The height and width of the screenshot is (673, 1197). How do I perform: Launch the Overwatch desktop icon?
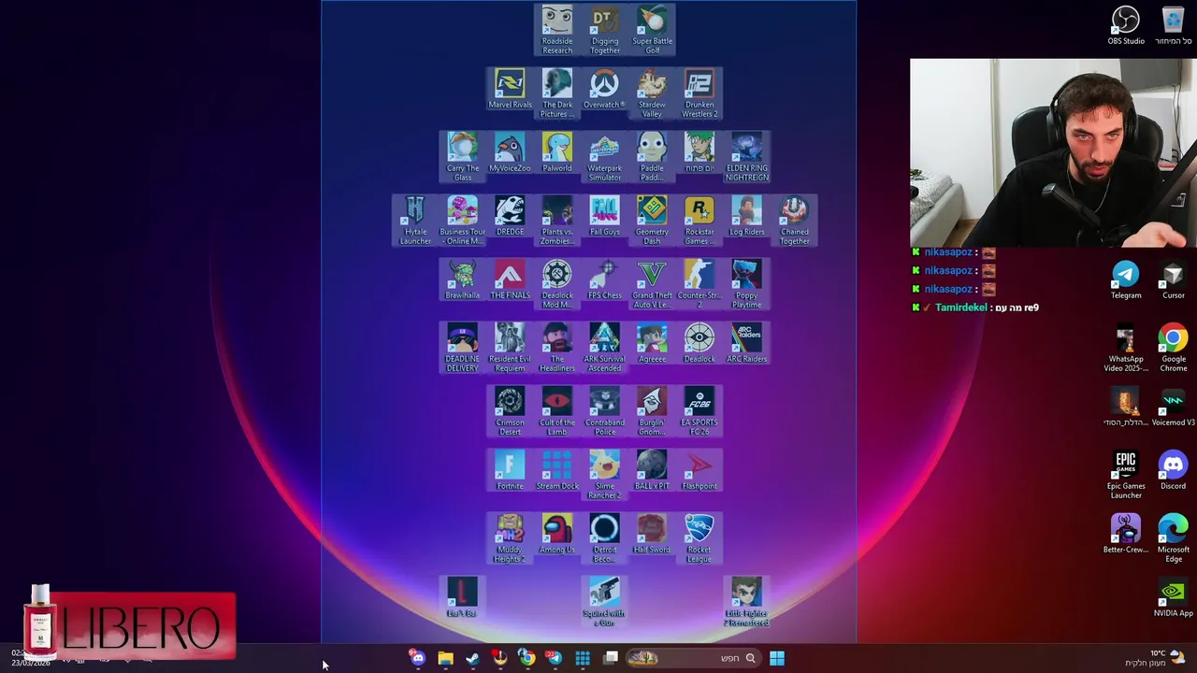pyautogui.click(x=605, y=90)
